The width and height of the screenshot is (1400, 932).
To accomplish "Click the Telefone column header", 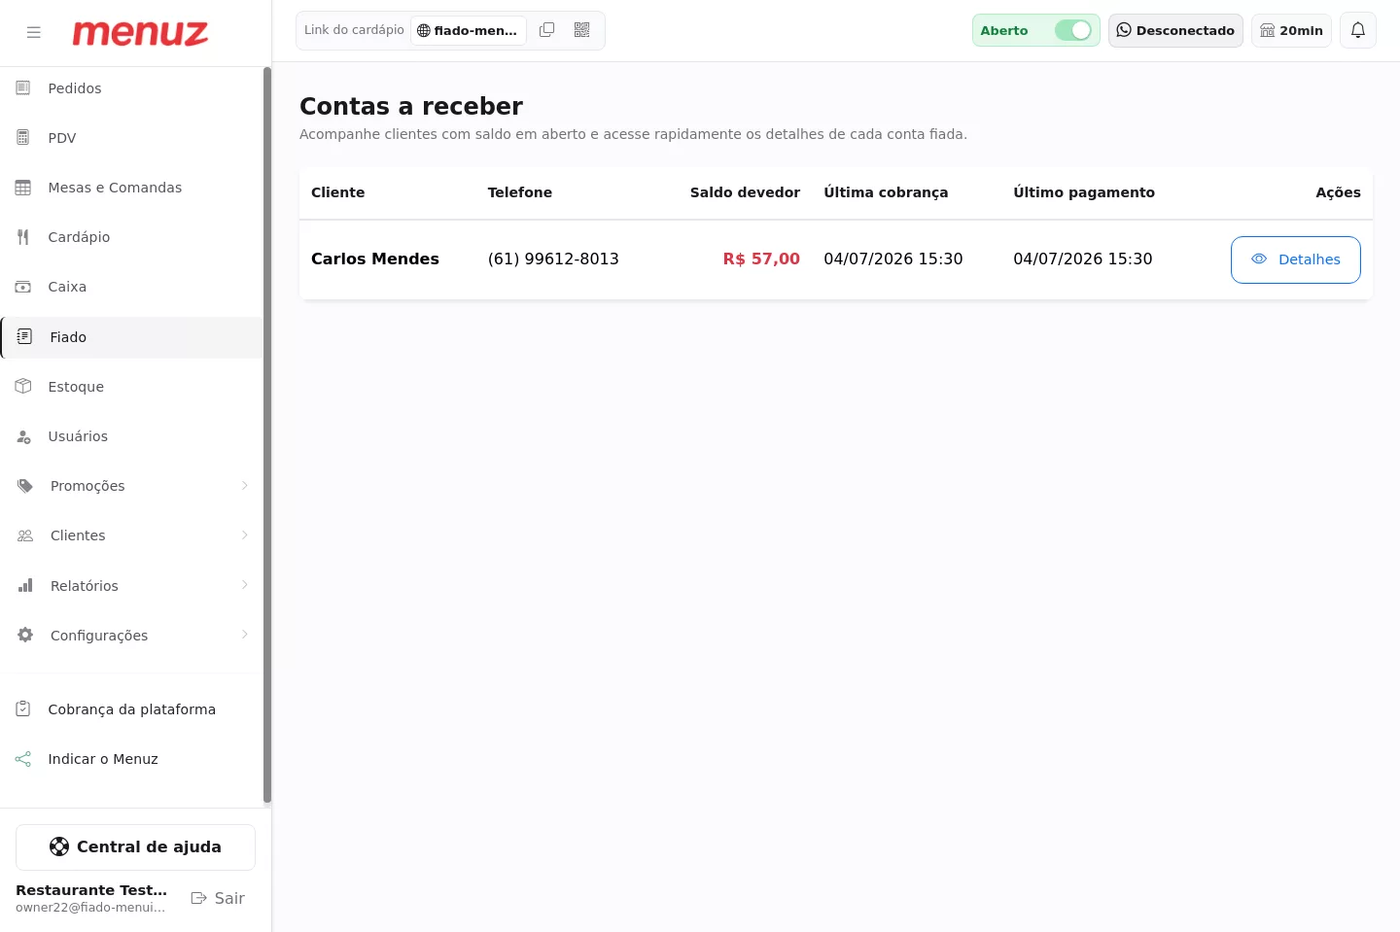I will pos(520,192).
